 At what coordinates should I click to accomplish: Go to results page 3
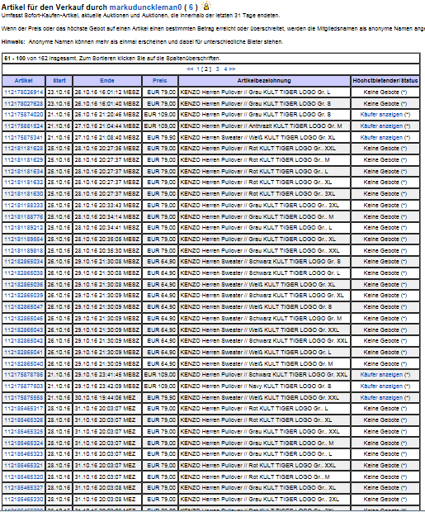[217, 69]
